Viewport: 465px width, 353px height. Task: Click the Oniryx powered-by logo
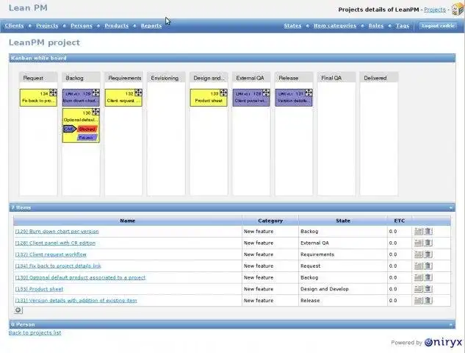(x=444, y=342)
